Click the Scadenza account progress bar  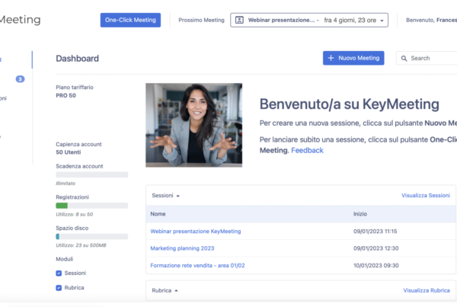tap(92, 174)
